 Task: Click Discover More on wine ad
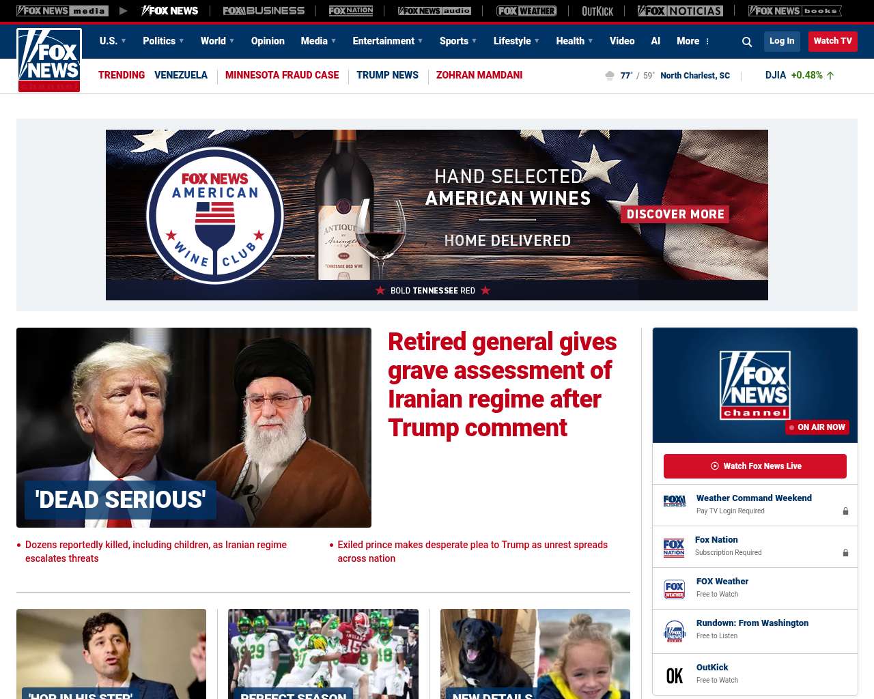675,214
